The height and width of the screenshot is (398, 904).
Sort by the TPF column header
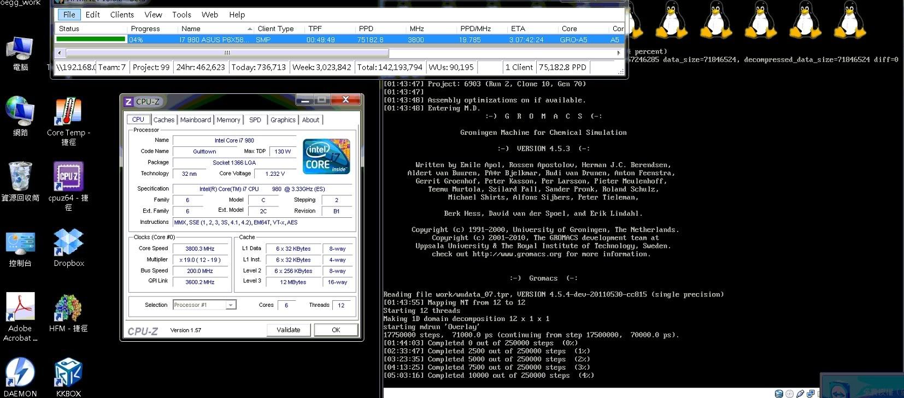pos(330,28)
